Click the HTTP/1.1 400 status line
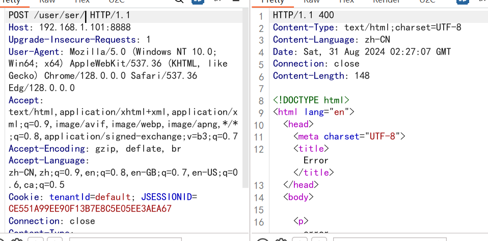The image size is (488, 241). coord(304,15)
